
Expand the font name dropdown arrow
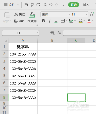point(69,14)
